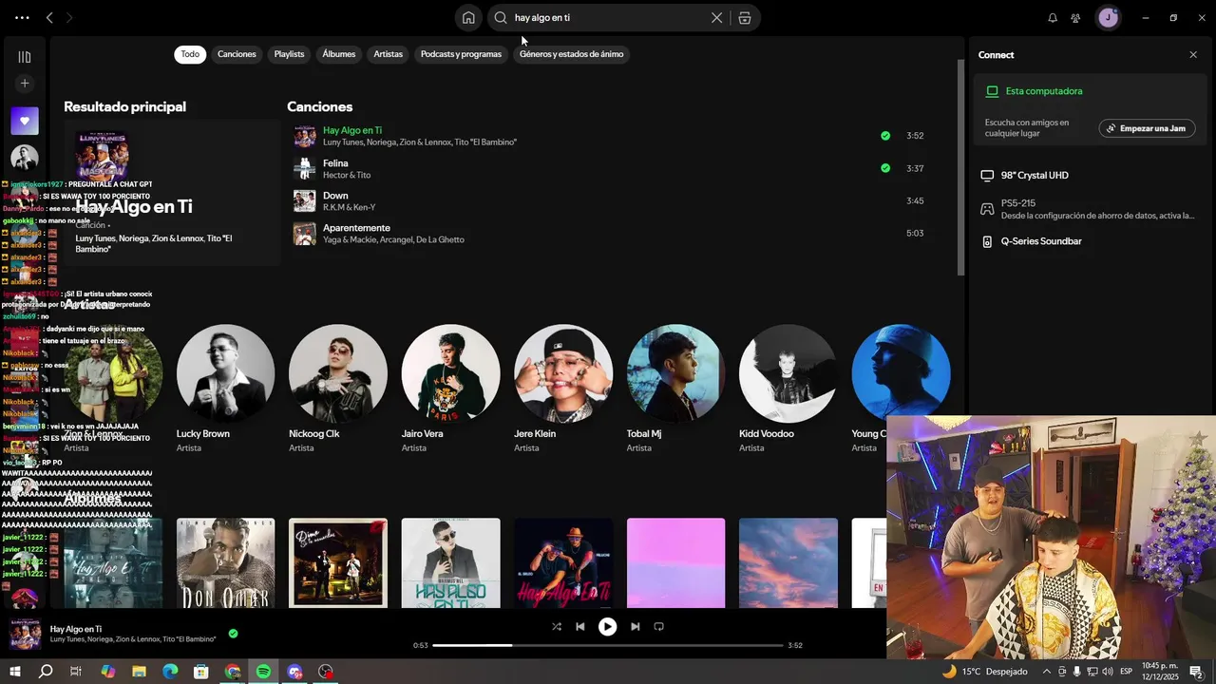The image size is (1216, 684).
Task: Open the Browse icon beside search
Action: pyautogui.click(x=745, y=17)
